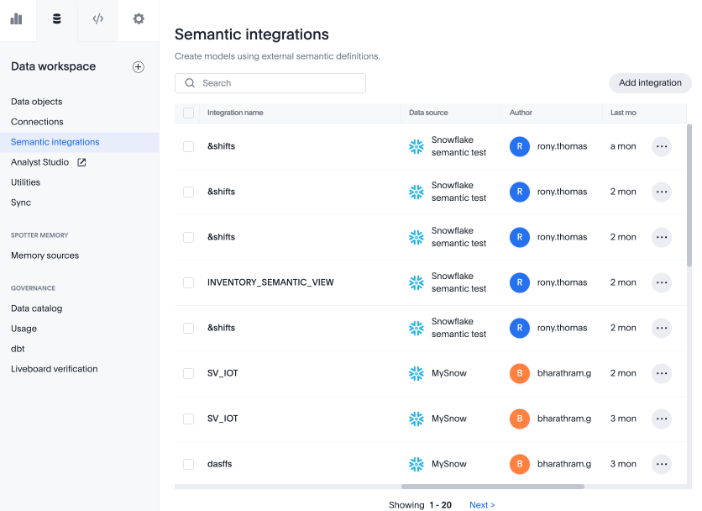Open the gear admin settings icon

pyautogui.click(x=139, y=18)
